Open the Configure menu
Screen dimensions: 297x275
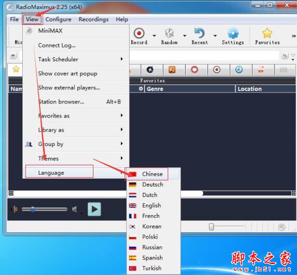tap(58, 19)
